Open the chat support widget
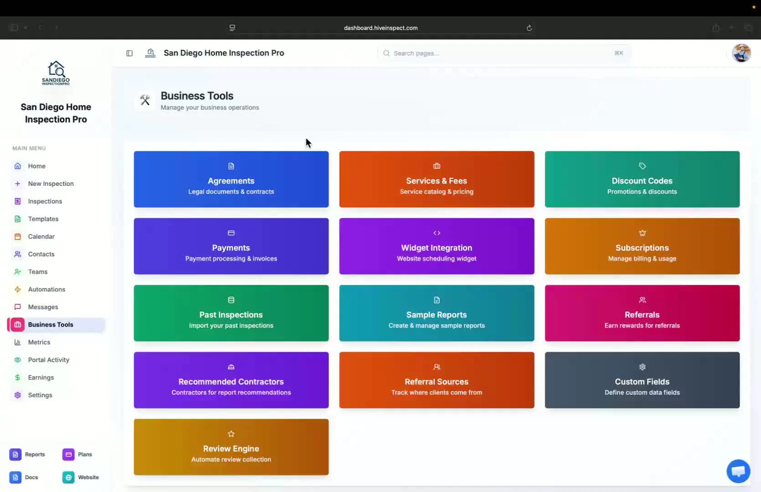The image size is (761, 492). (738, 471)
